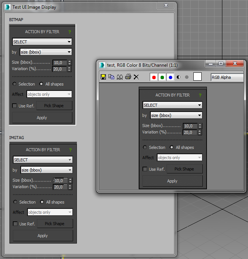
Task: Open size (bbox) dropdown in BITMAP panel
Action: [46, 52]
